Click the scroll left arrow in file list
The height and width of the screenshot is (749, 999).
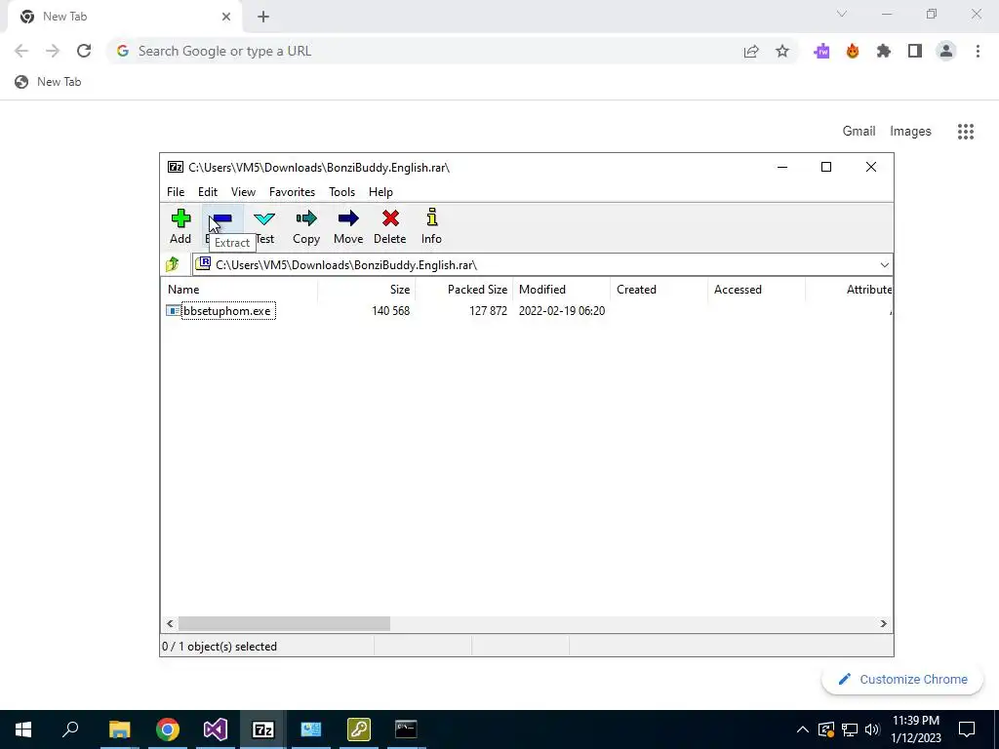click(170, 623)
